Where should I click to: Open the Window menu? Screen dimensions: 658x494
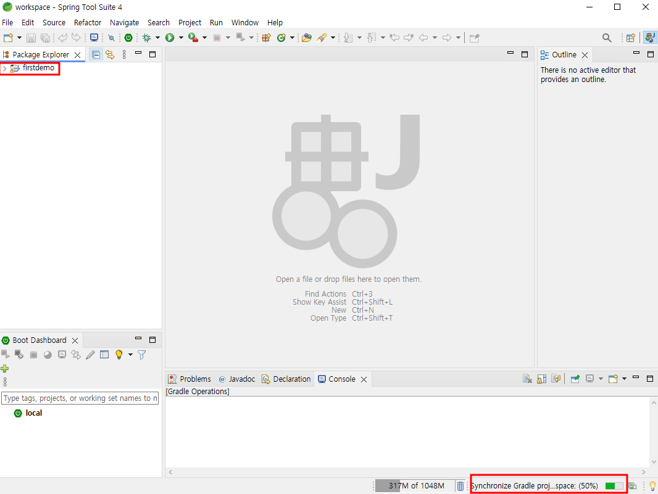pos(245,23)
